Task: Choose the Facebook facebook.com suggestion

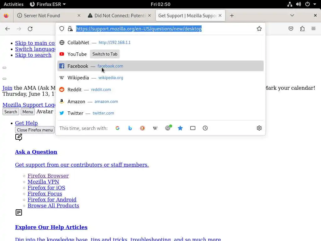Action: (160, 66)
